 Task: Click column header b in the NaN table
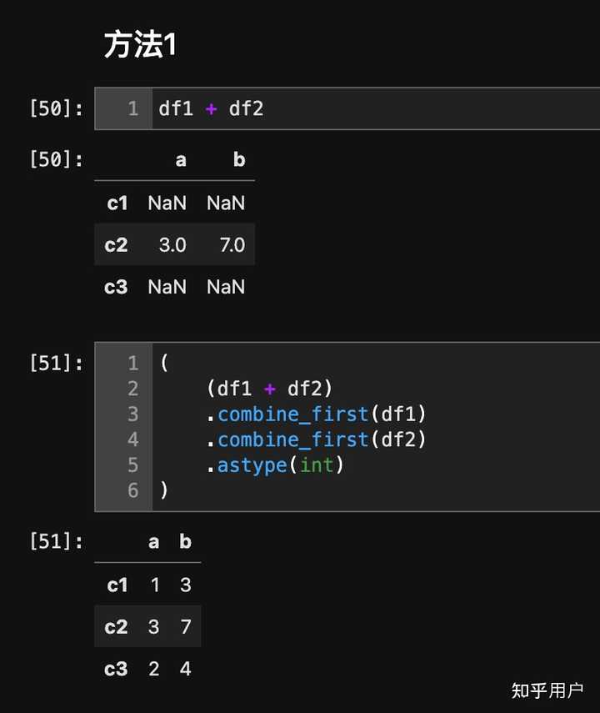(x=238, y=159)
